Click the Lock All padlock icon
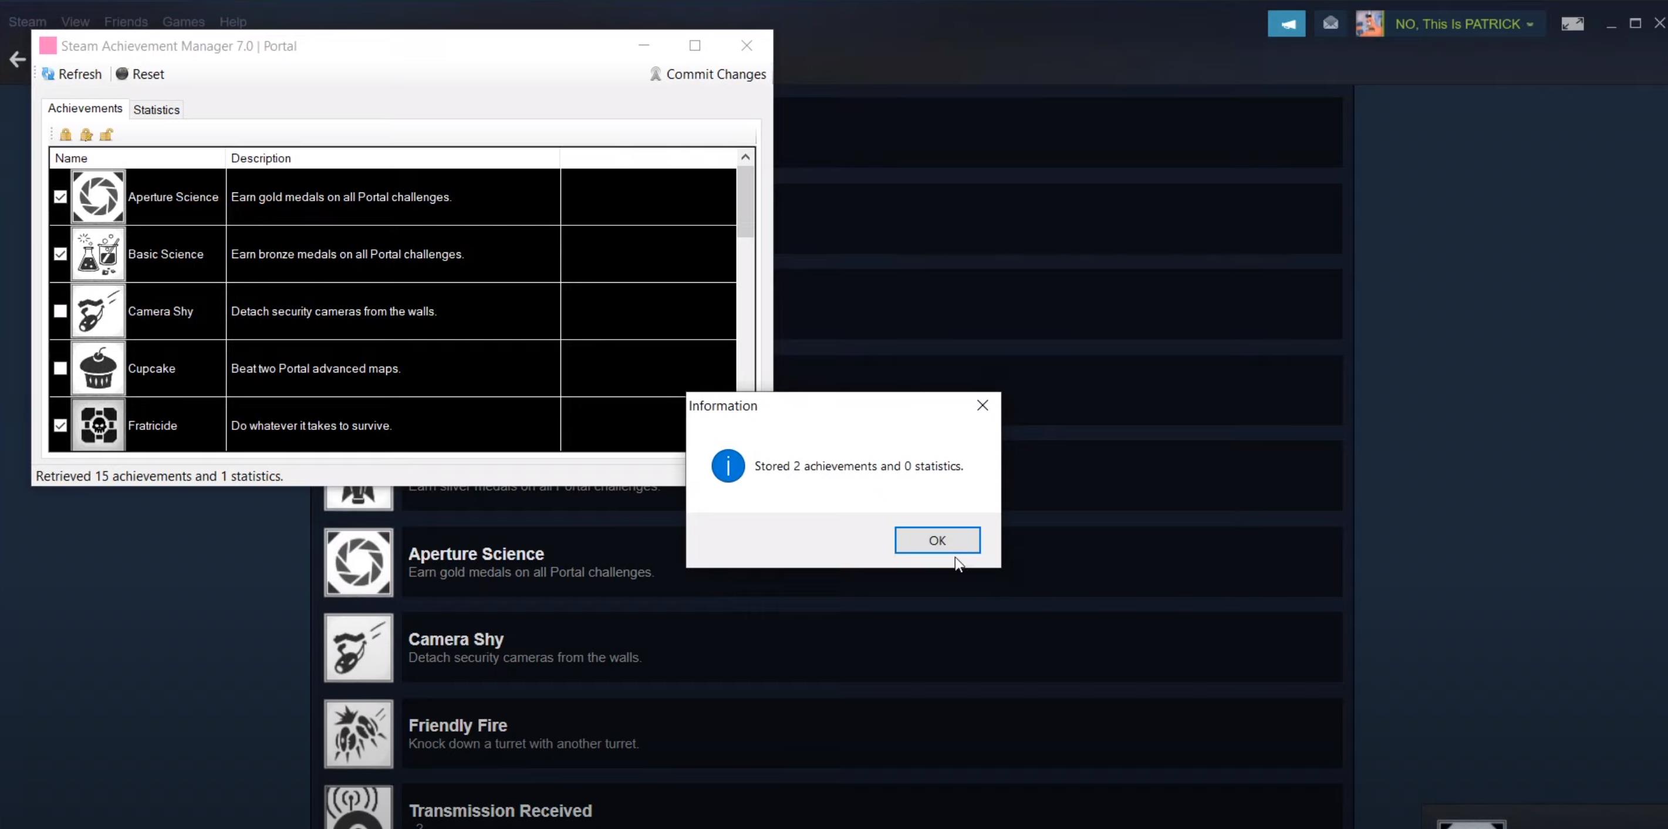This screenshot has width=1668, height=829. (65, 134)
